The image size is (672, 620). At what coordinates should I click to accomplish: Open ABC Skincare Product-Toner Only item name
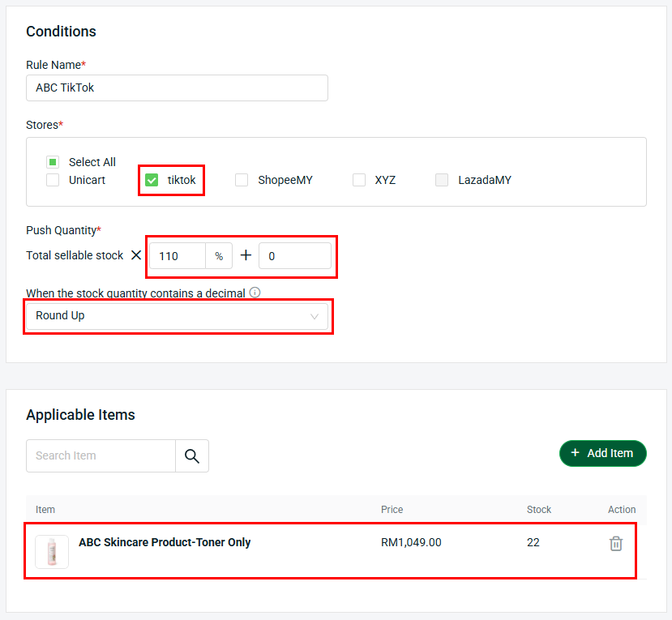[165, 542]
